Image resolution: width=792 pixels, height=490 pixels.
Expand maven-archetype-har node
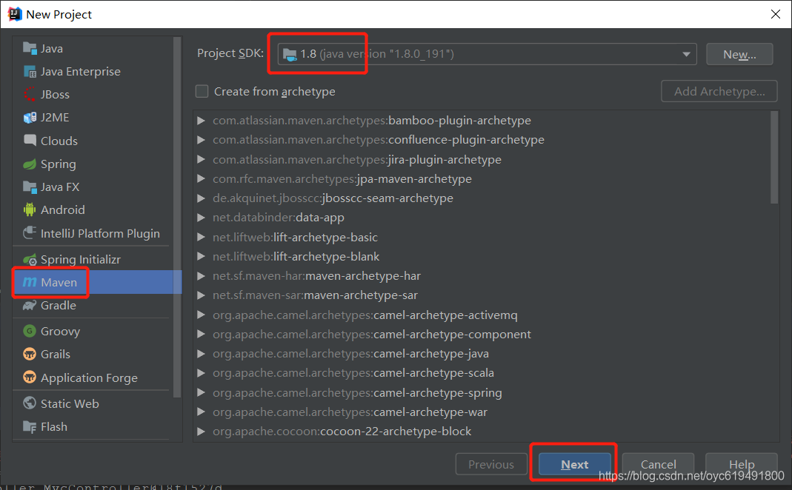pos(201,276)
